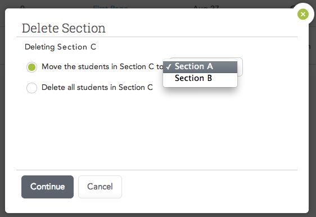This screenshot has width=316, height=217.
Task: Choose Section A in the dropdown list
Action: point(200,67)
